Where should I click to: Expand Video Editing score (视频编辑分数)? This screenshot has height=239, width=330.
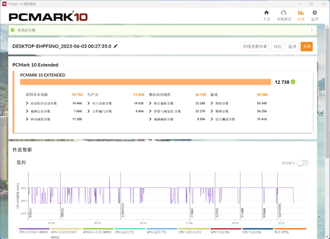(x=150, y=119)
